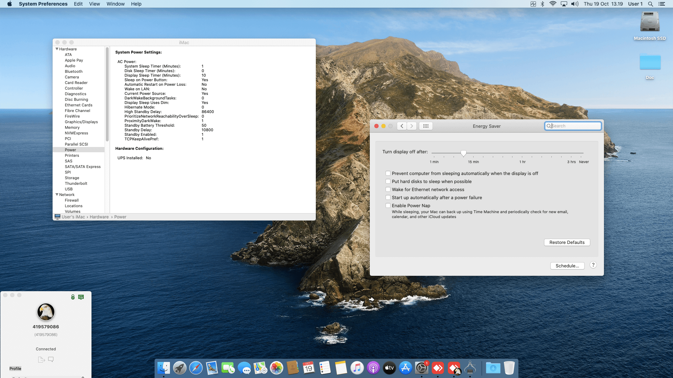The image size is (673, 378).
Task: Open Podcasts from the Dock
Action: tap(373, 368)
